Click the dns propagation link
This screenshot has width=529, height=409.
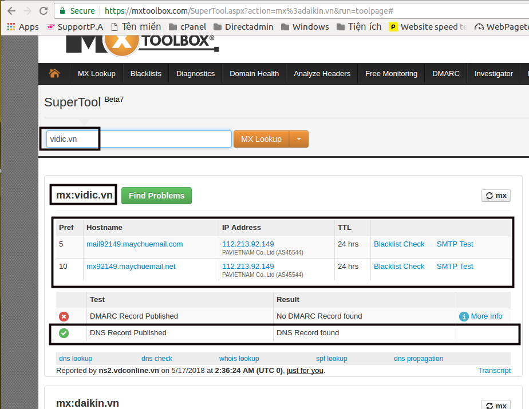pyautogui.click(x=419, y=359)
